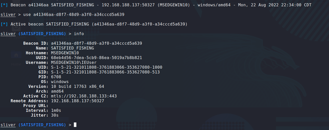Click the Jitter value 30s

click(55, 115)
